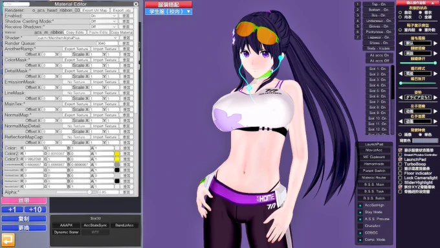Click the left arrow beside グラビア立ち1 pose
This screenshot has width=440, height=248.
coord(401,98)
